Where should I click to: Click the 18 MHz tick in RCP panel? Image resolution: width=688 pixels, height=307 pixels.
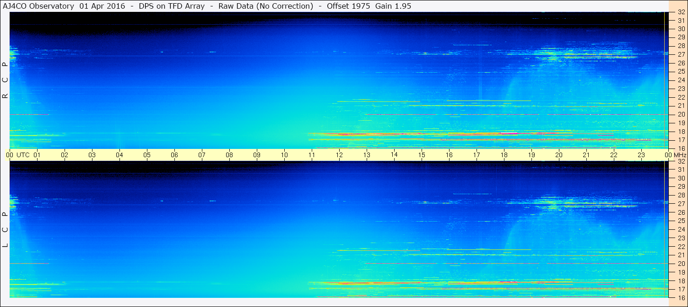point(681,132)
